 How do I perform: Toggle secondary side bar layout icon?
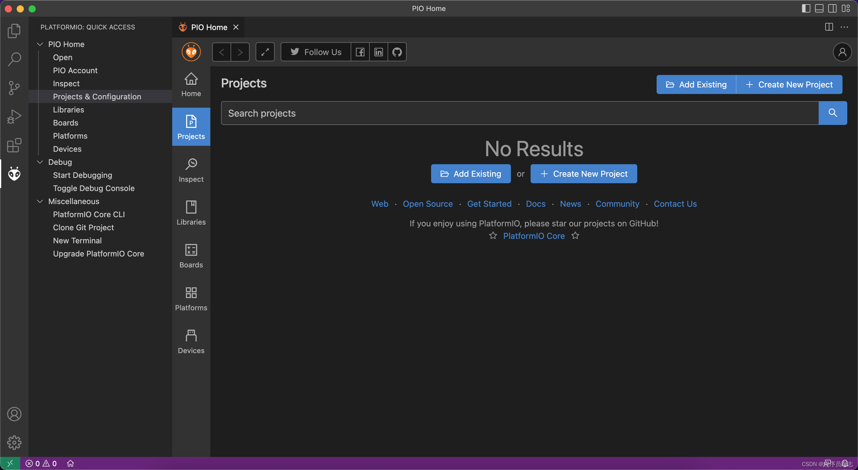click(x=832, y=8)
